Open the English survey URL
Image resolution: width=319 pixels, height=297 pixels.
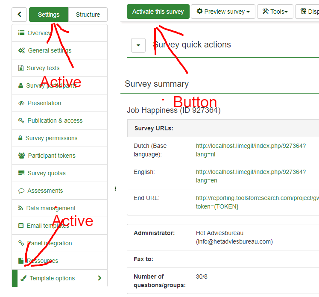(251, 176)
